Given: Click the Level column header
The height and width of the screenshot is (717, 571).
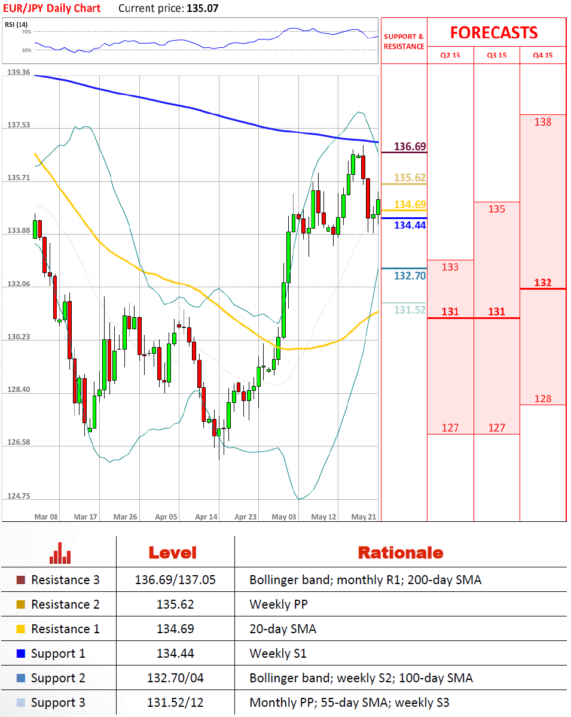Looking at the screenshot, I should pyautogui.click(x=173, y=553).
